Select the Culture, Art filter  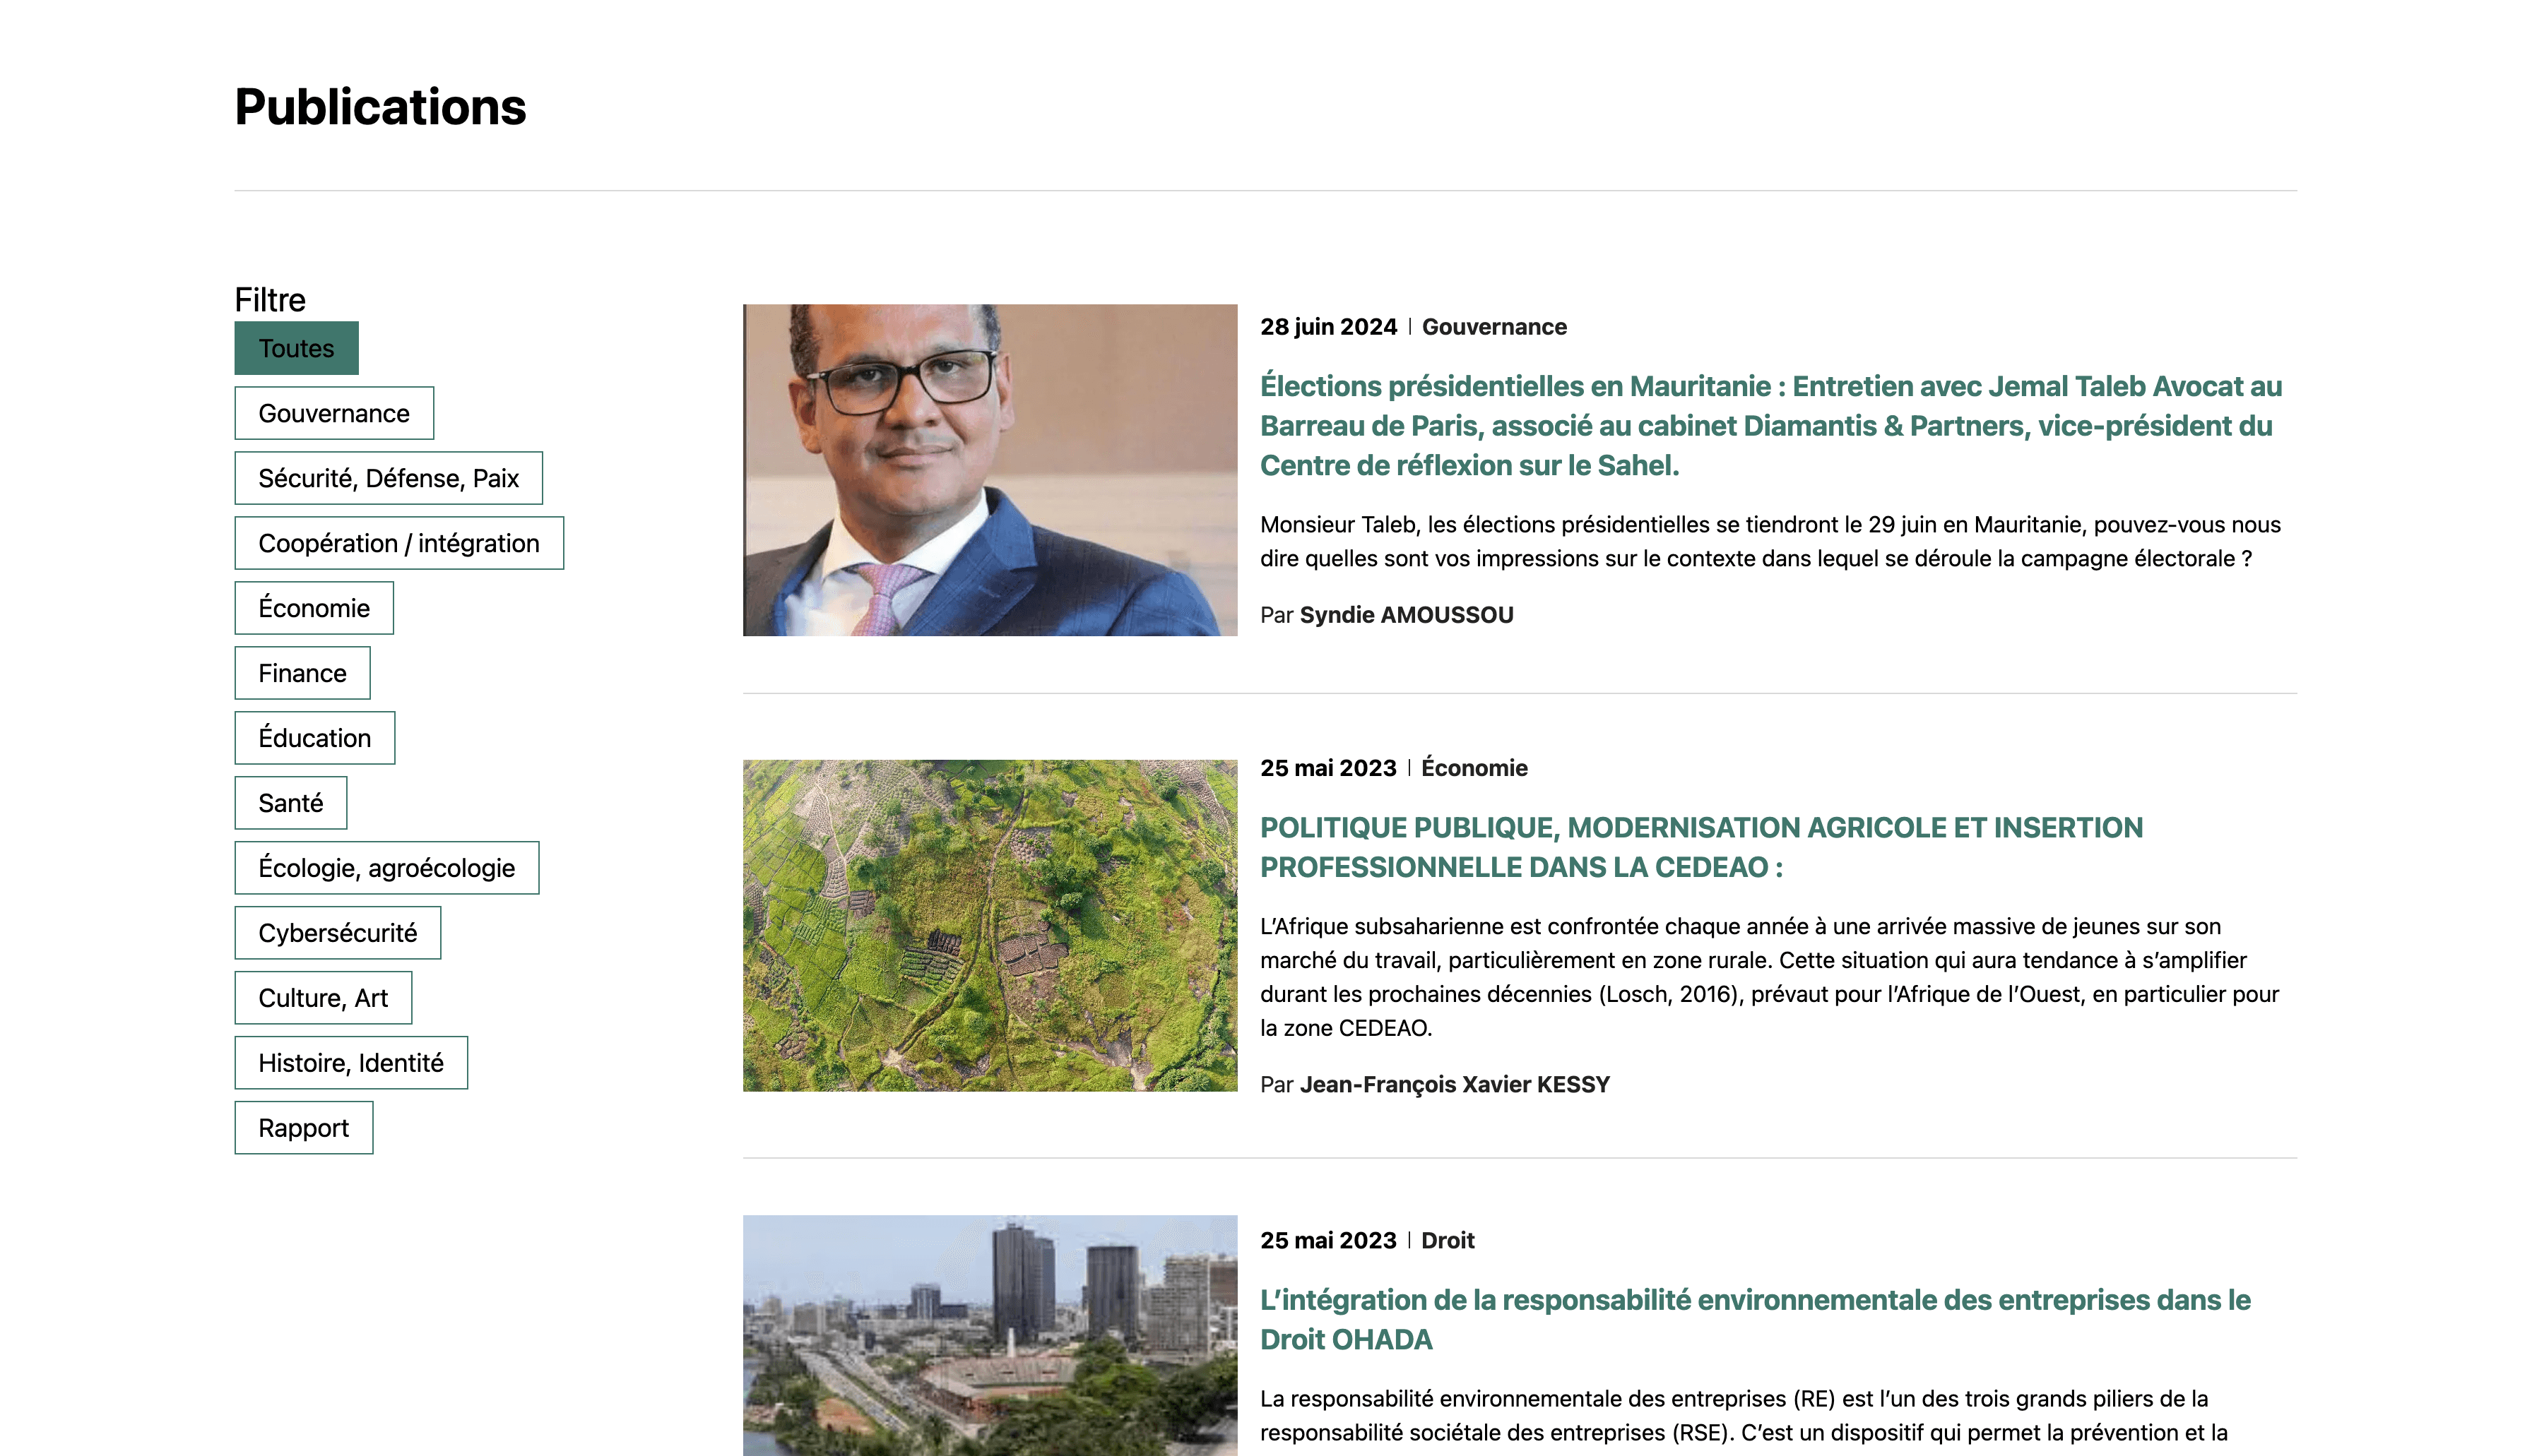tap(322, 998)
